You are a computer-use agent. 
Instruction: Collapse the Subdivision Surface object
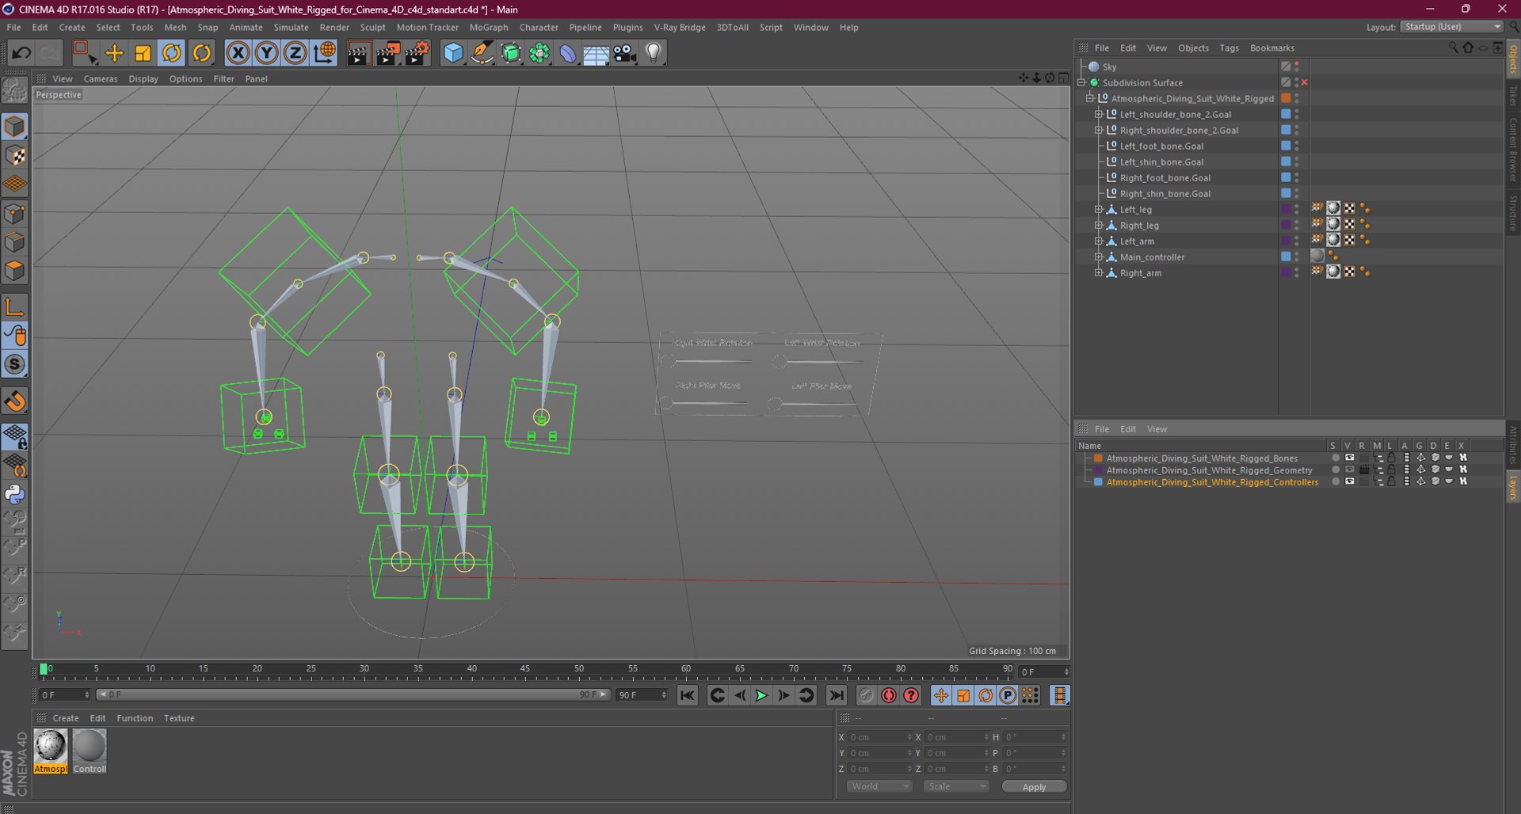tap(1081, 82)
